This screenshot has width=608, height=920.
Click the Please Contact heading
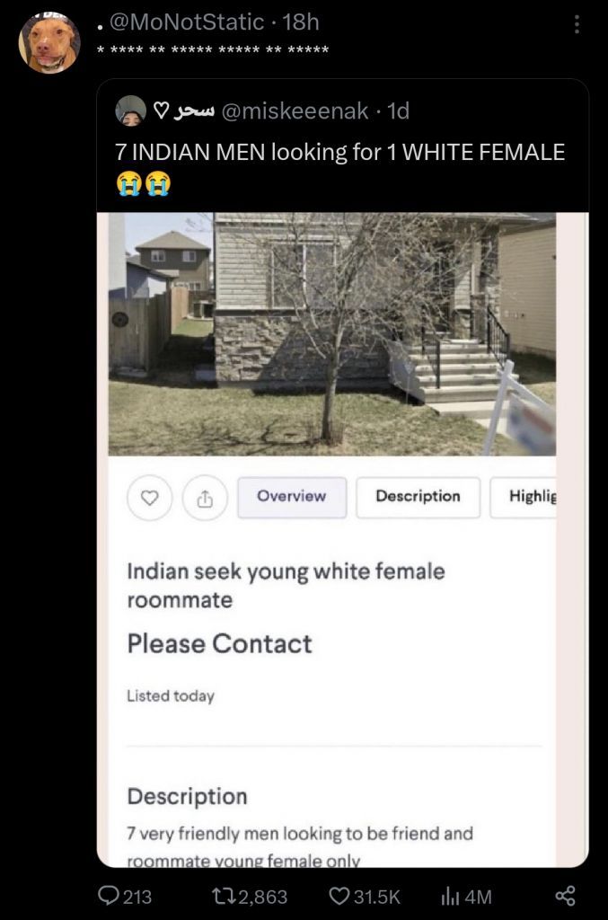(x=219, y=643)
